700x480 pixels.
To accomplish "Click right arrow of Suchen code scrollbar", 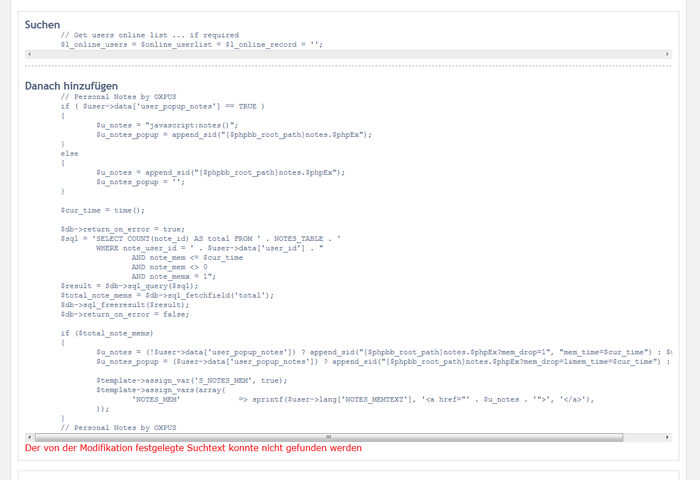I will [x=668, y=55].
